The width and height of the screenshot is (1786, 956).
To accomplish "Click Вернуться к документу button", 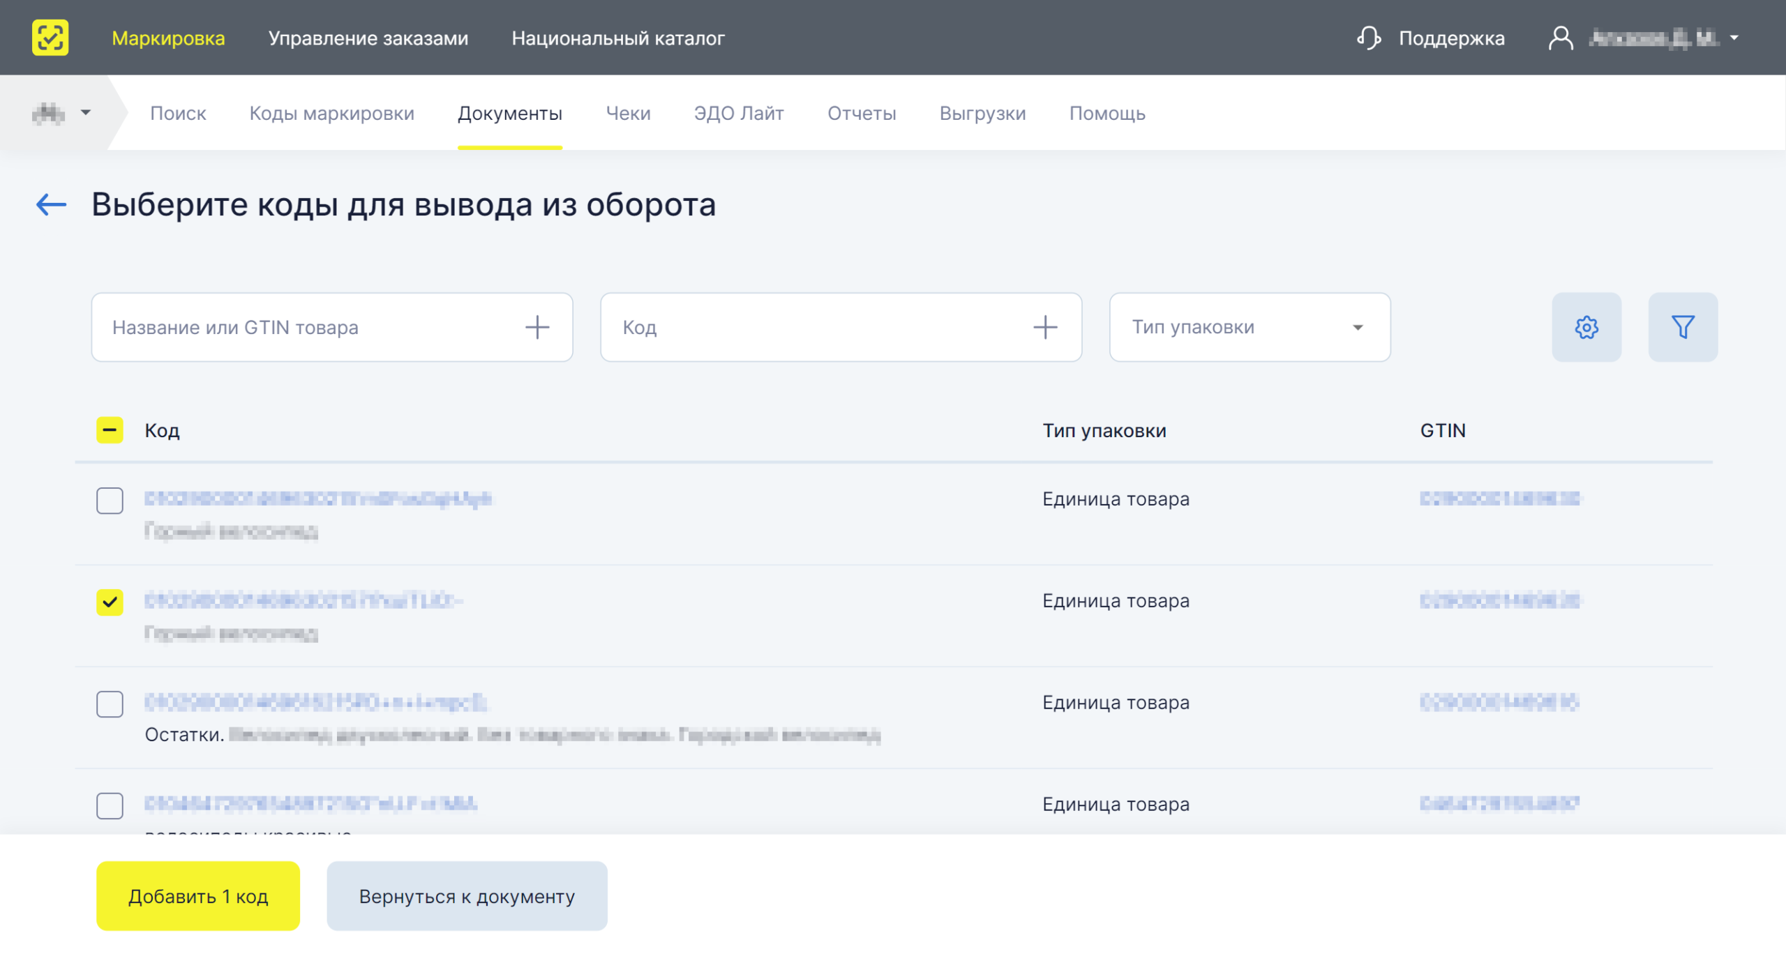I will [467, 895].
